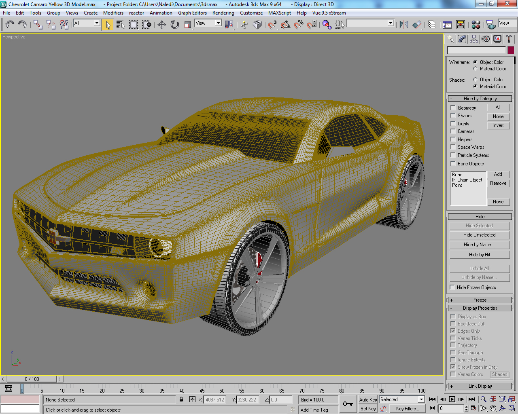Toggle the 3D Snaps magnet icon
518x414 pixels.
pyautogui.click(x=272, y=25)
